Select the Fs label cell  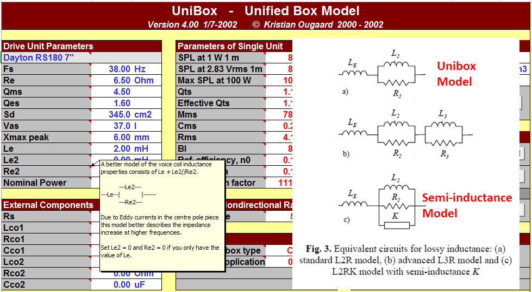(x=47, y=69)
